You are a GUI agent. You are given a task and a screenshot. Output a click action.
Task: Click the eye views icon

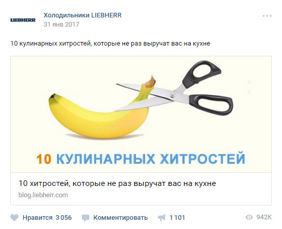(x=249, y=217)
